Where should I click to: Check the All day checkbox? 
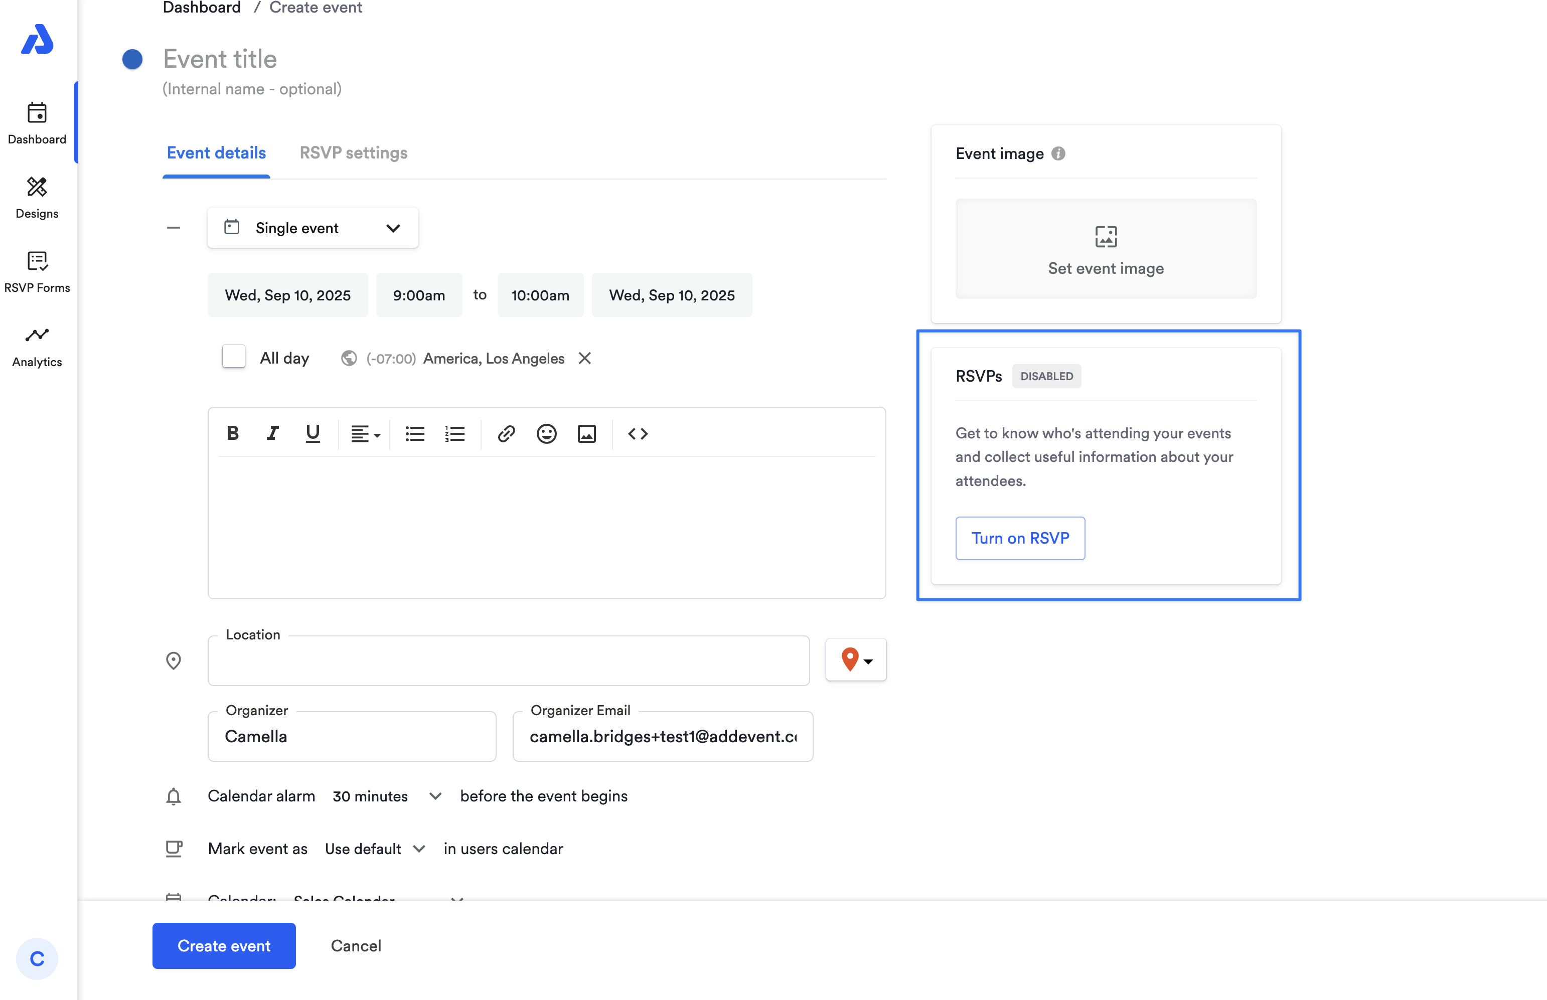point(233,357)
